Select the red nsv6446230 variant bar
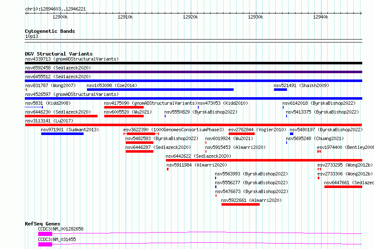 (x=61, y=116)
